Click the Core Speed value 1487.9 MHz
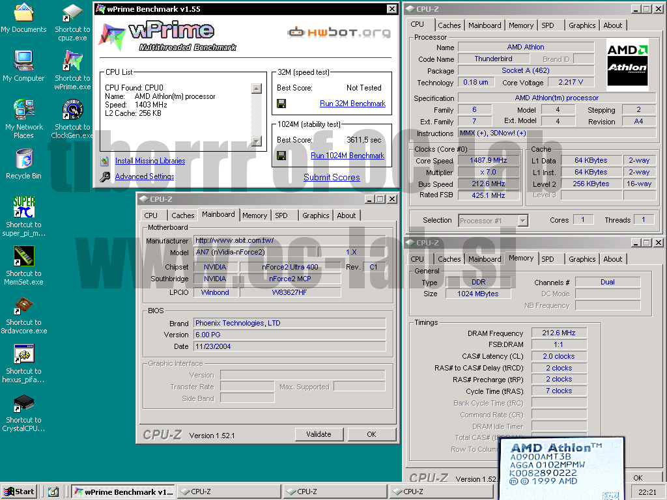The height and width of the screenshot is (500, 667). (489, 161)
